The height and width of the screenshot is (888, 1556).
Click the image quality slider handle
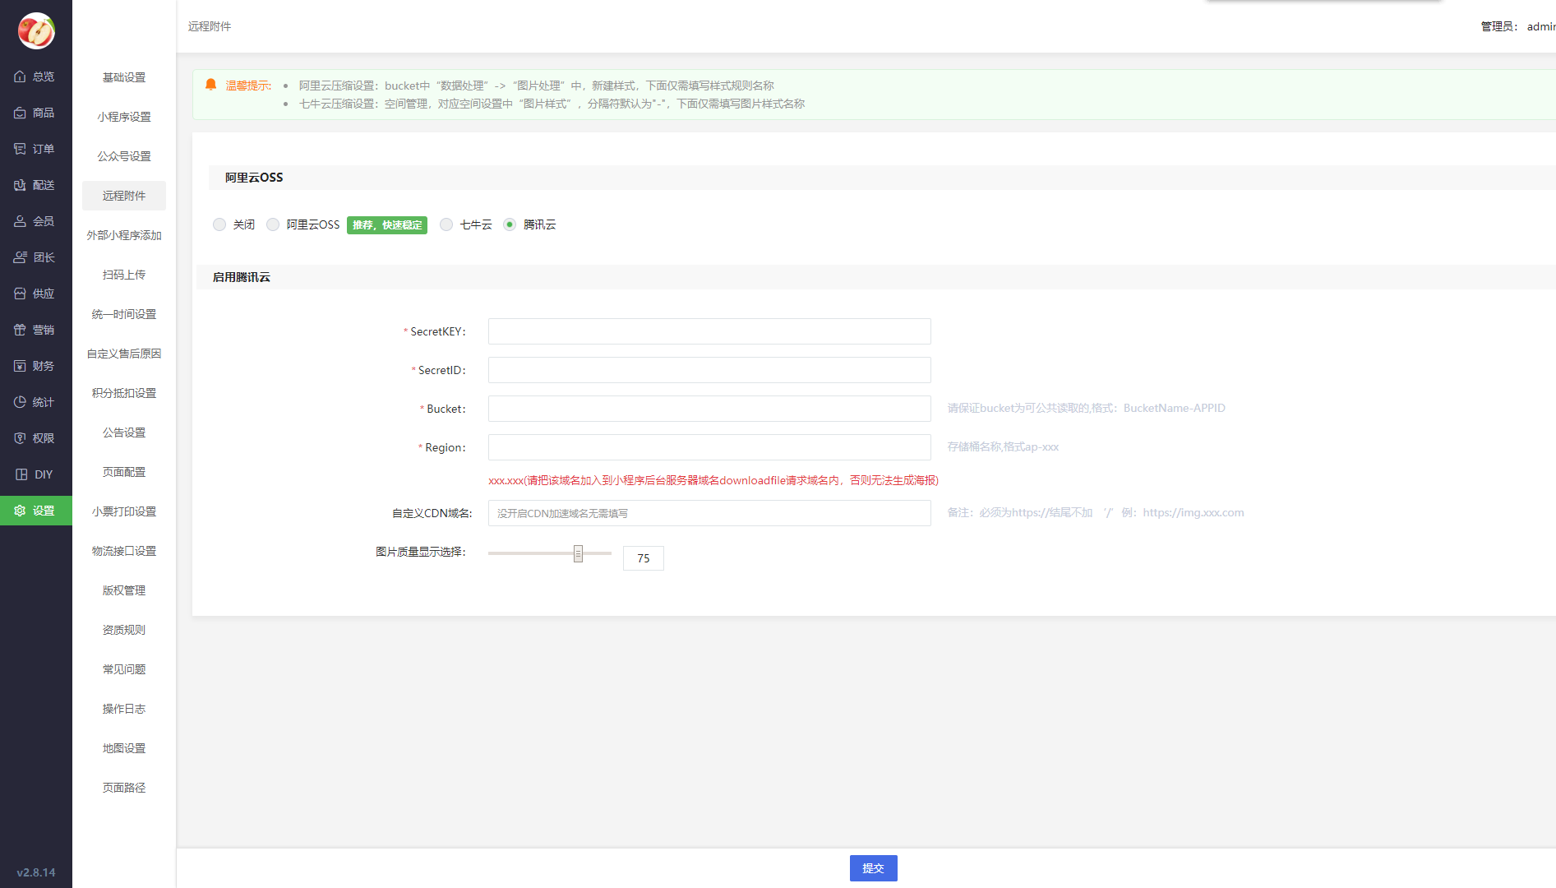pos(578,553)
